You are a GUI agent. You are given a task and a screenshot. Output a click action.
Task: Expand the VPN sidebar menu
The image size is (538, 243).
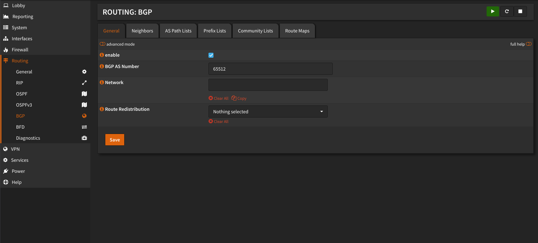click(15, 149)
